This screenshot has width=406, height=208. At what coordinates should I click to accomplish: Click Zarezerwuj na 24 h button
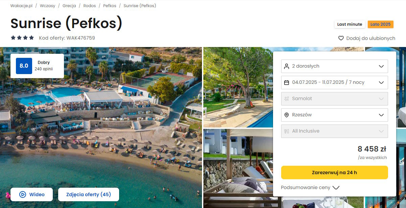point(335,172)
